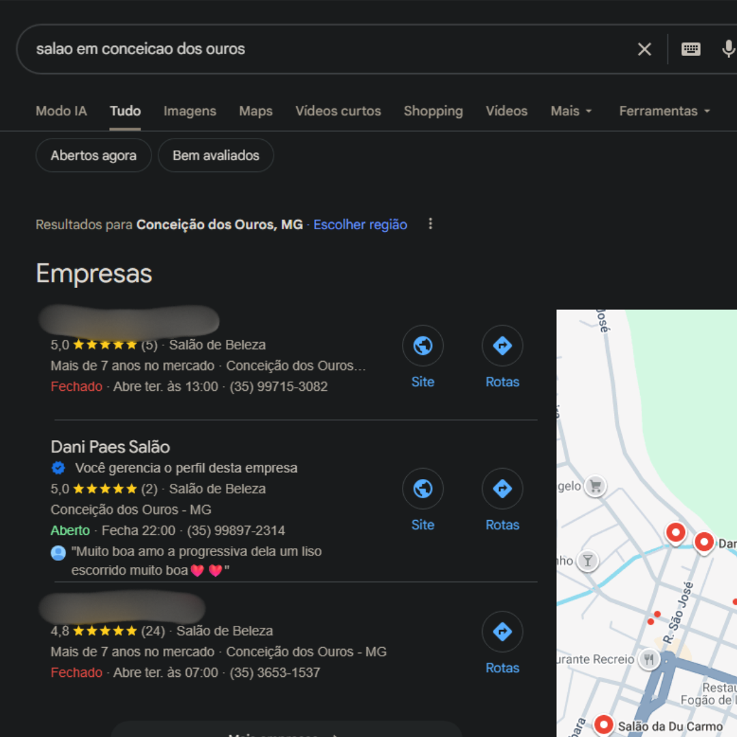Click the Rotas icon for the first listing
The height and width of the screenshot is (737, 737).
[502, 346]
